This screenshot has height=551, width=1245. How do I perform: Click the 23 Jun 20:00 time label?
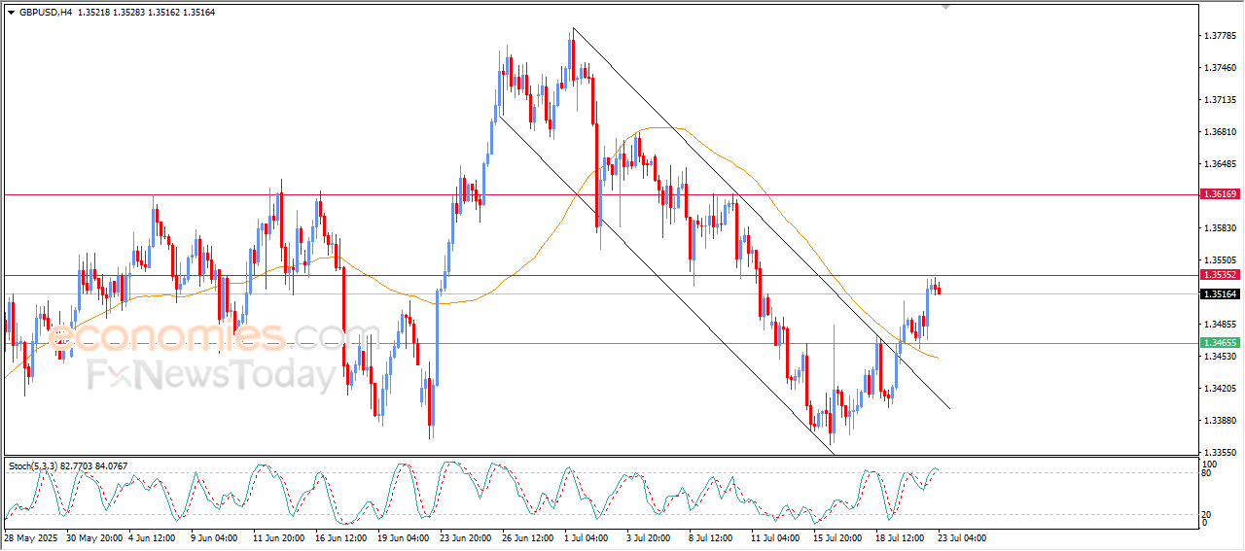tap(467, 537)
